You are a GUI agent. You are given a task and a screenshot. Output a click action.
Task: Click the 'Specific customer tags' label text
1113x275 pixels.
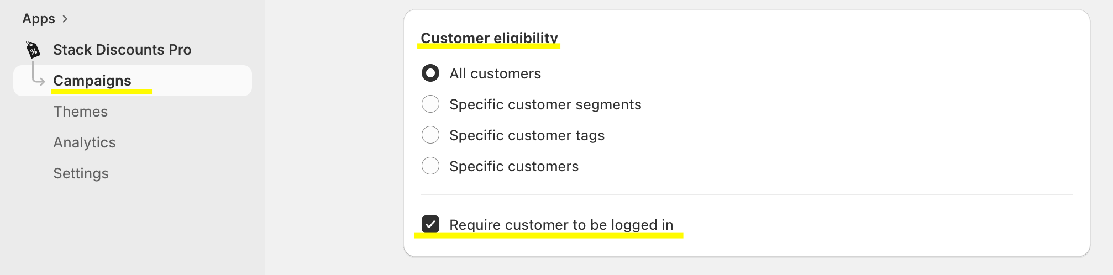[x=527, y=135]
